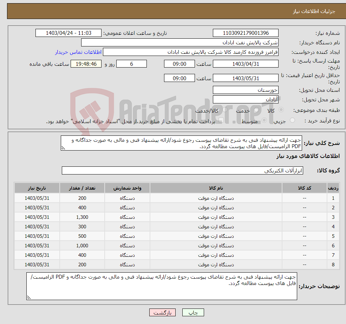
Task: Click quantity 500 in row 5
Action: point(82,236)
